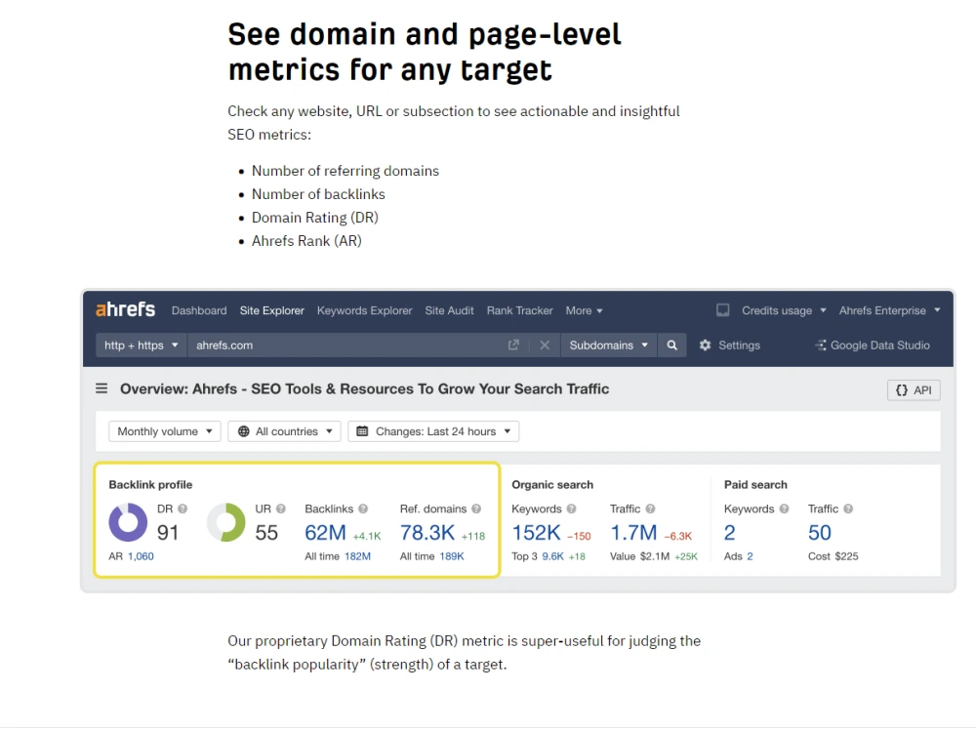The height and width of the screenshot is (732, 976).
Task: Open the Credits usage dropdown
Action: 784,310
